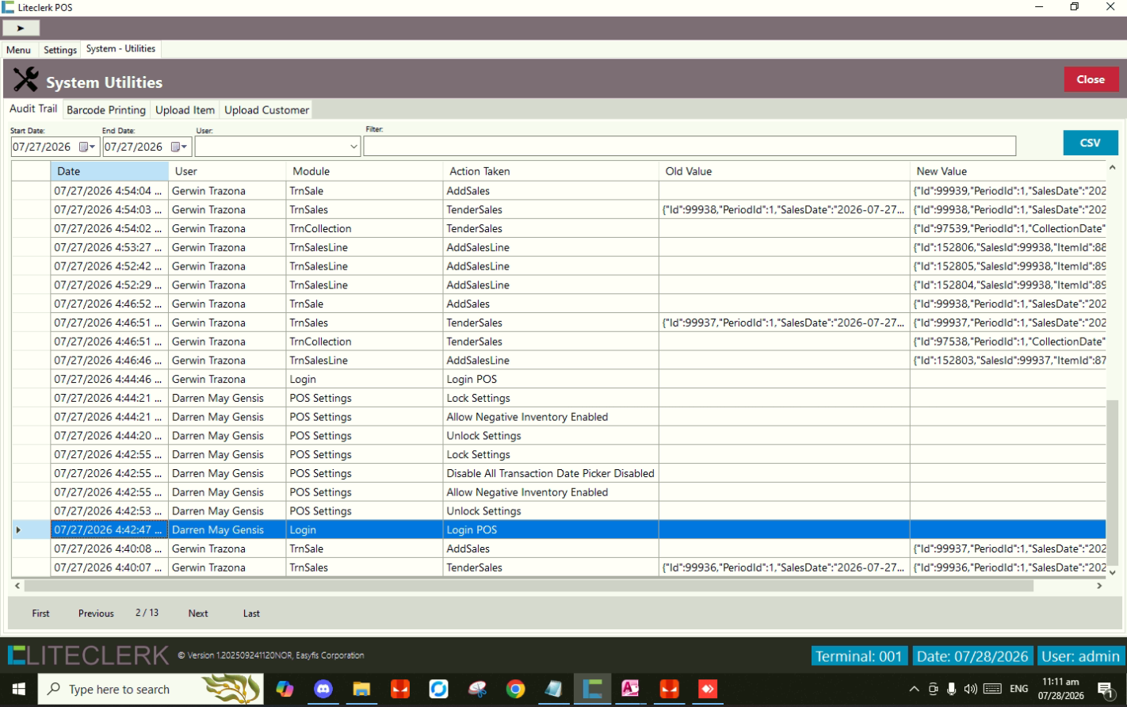The image size is (1127, 707).
Task: Open Start Date calendar picker
Action: [x=83, y=147]
